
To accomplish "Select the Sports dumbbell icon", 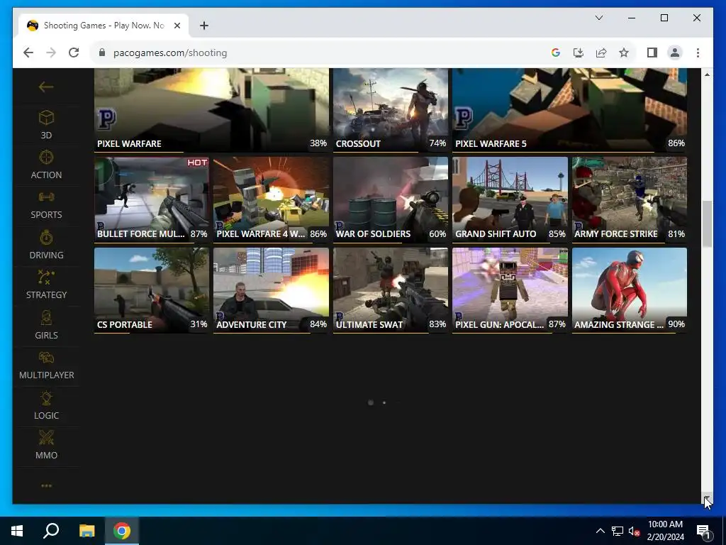I will (46, 197).
